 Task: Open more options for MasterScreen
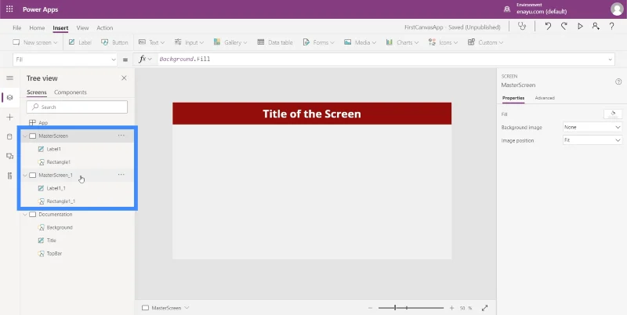click(121, 136)
